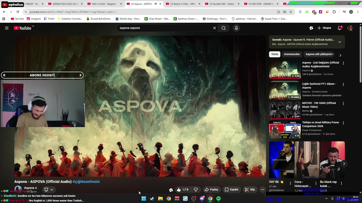This screenshot has height=203, width=362.
Task: Open the Aspova - Çok Değiştim thumbnail
Action: [x=285, y=70]
